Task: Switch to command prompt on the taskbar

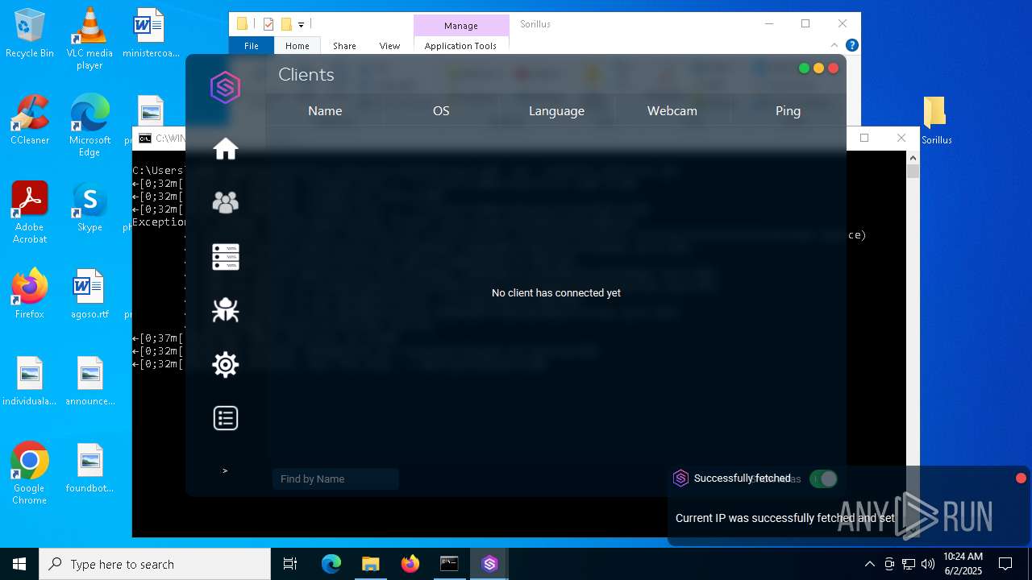Action: tap(449, 564)
